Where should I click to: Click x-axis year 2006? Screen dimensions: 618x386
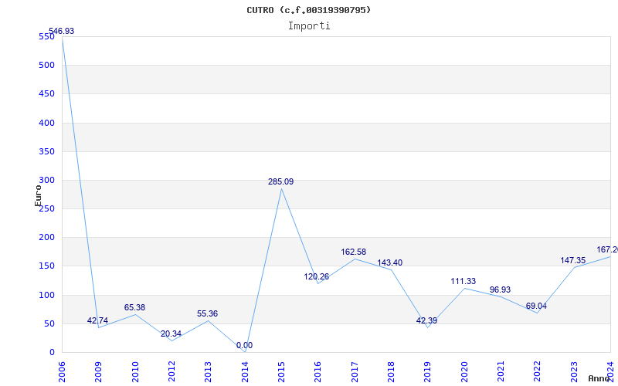click(62, 372)
